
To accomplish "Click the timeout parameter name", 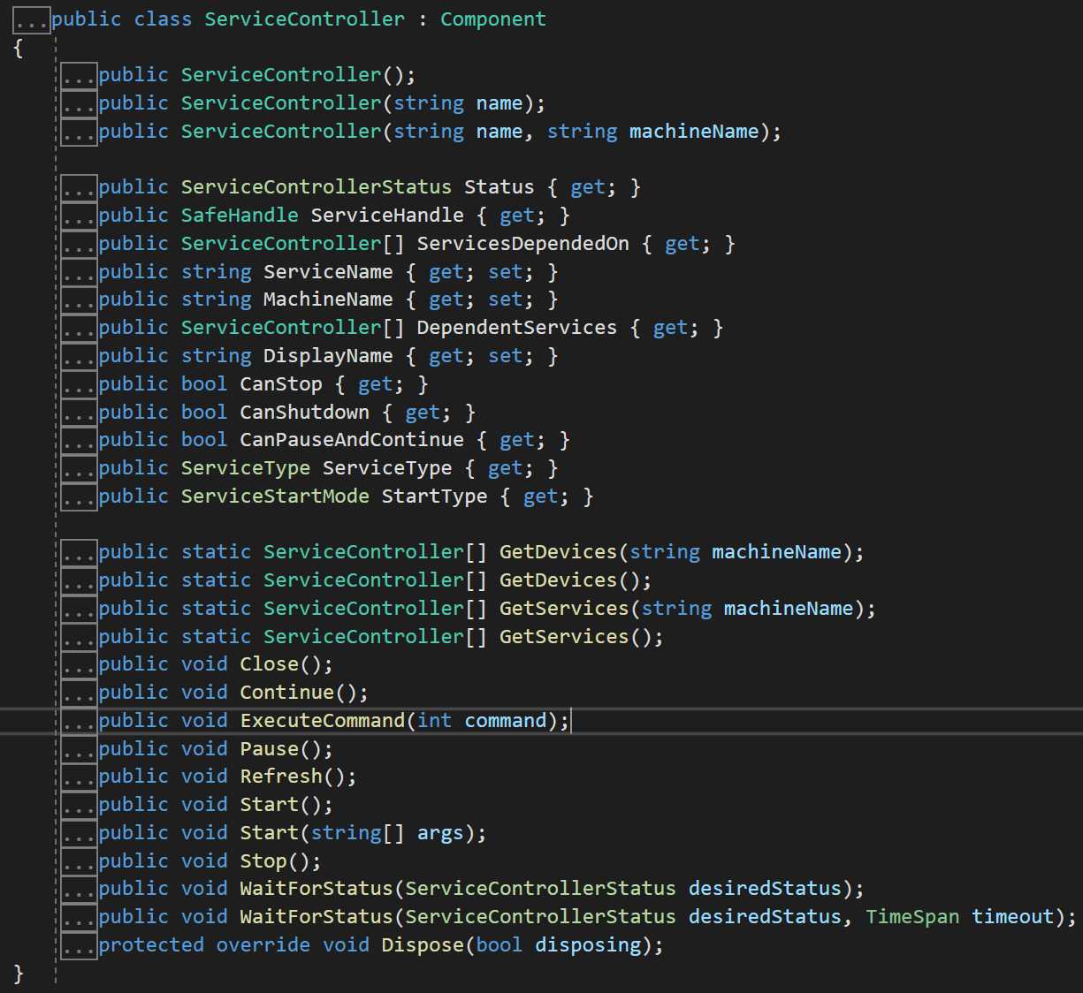I will point(1013,917).
